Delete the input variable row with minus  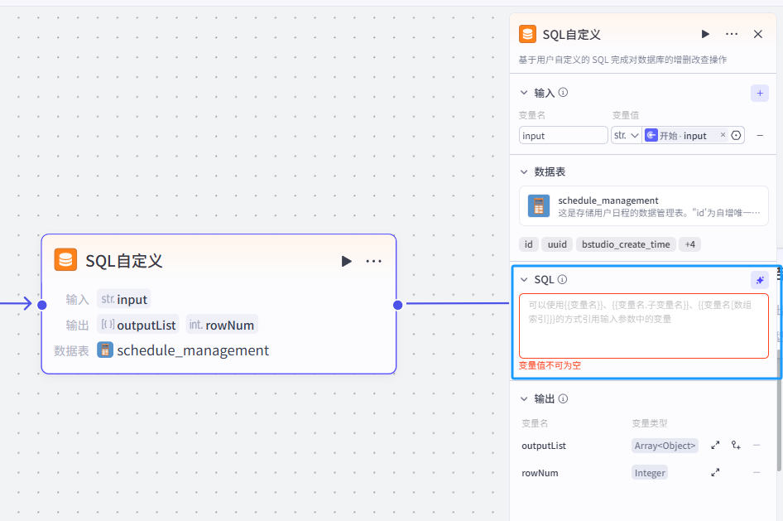click(760, 135)
